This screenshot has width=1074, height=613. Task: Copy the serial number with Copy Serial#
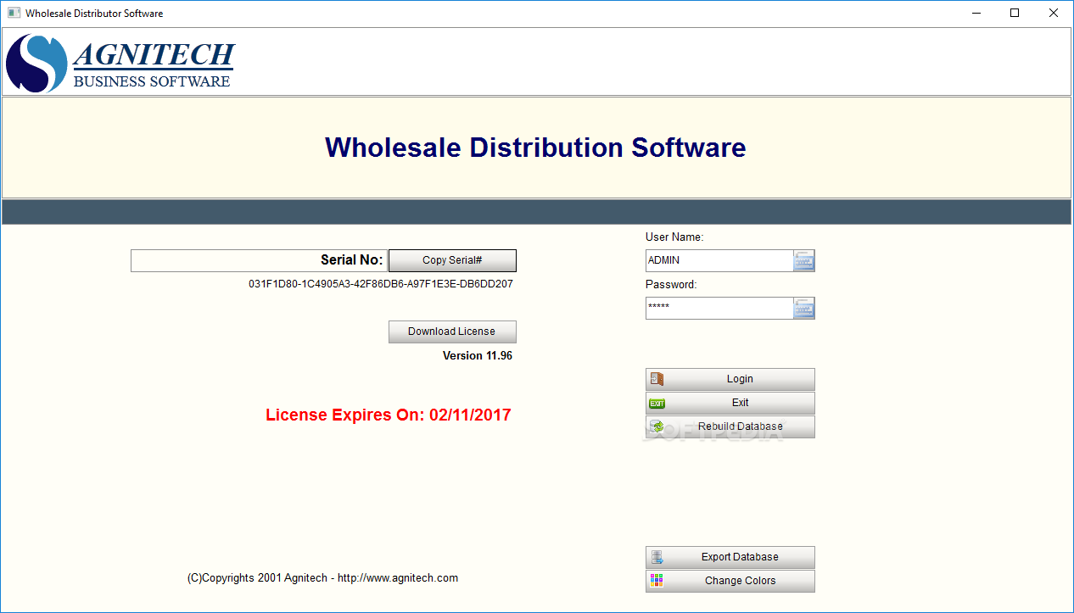click(452, 260)
